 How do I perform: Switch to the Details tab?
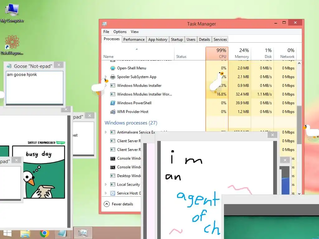pyautogui.click(x=204, y=40)
